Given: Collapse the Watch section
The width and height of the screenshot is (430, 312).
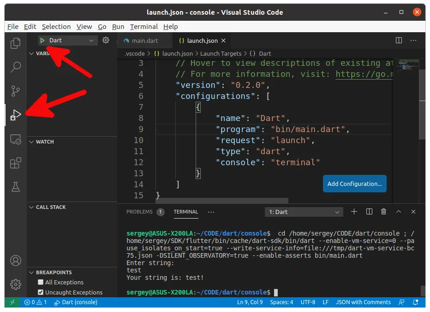Looking at the screenshot, I should (x=31, y=142).
